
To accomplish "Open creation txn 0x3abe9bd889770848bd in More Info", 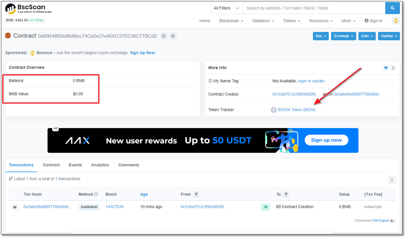I will tap(358, 94).
